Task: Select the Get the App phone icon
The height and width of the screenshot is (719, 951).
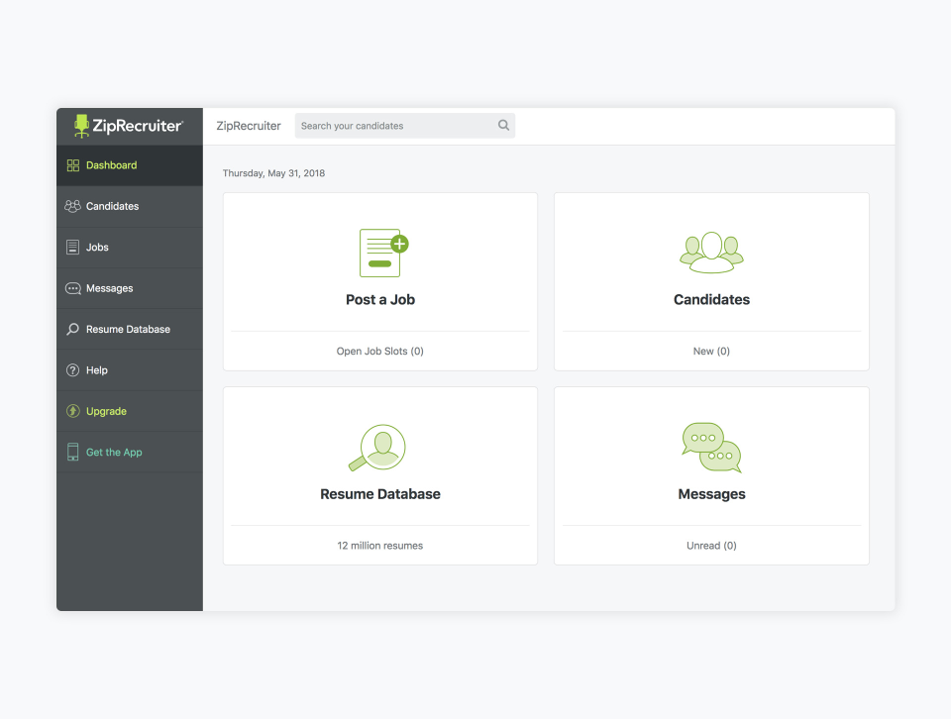Action: pos(72,452)
